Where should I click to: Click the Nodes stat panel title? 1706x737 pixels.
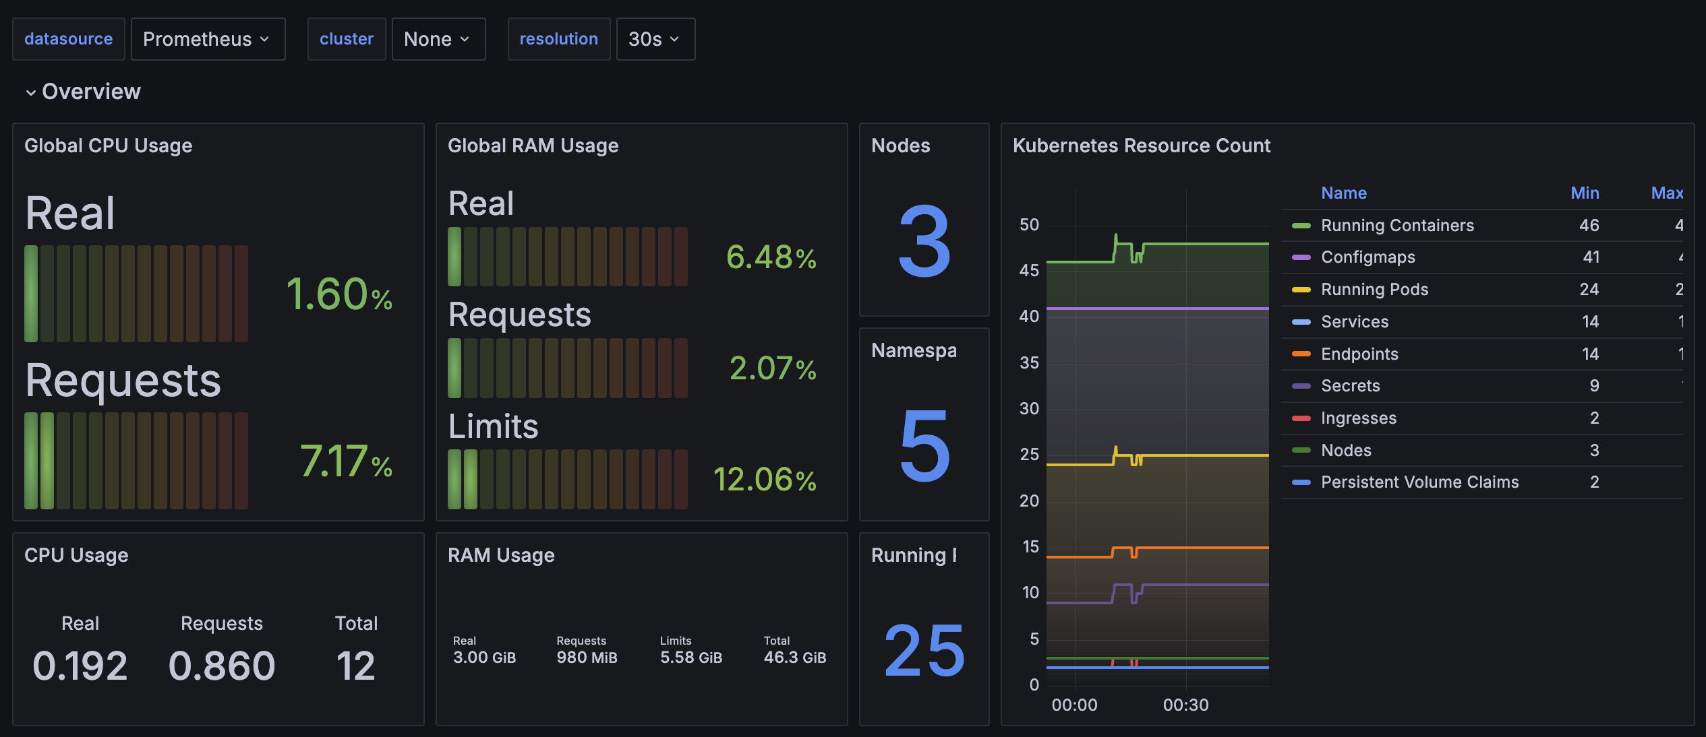coord(900,146)
